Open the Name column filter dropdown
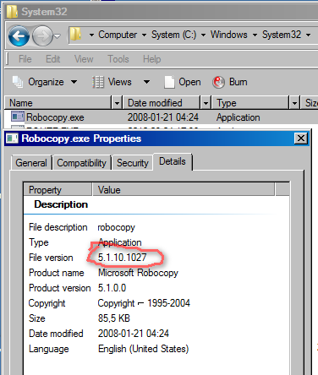Image resolution: width=318 pixels, height=375 pixels. click(x=117, y=103)
